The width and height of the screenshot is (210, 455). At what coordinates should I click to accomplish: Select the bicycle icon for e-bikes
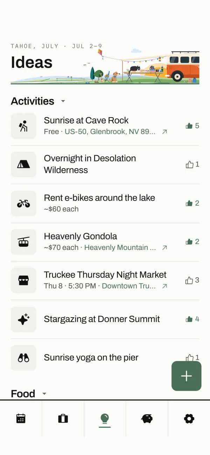(23, 203)
